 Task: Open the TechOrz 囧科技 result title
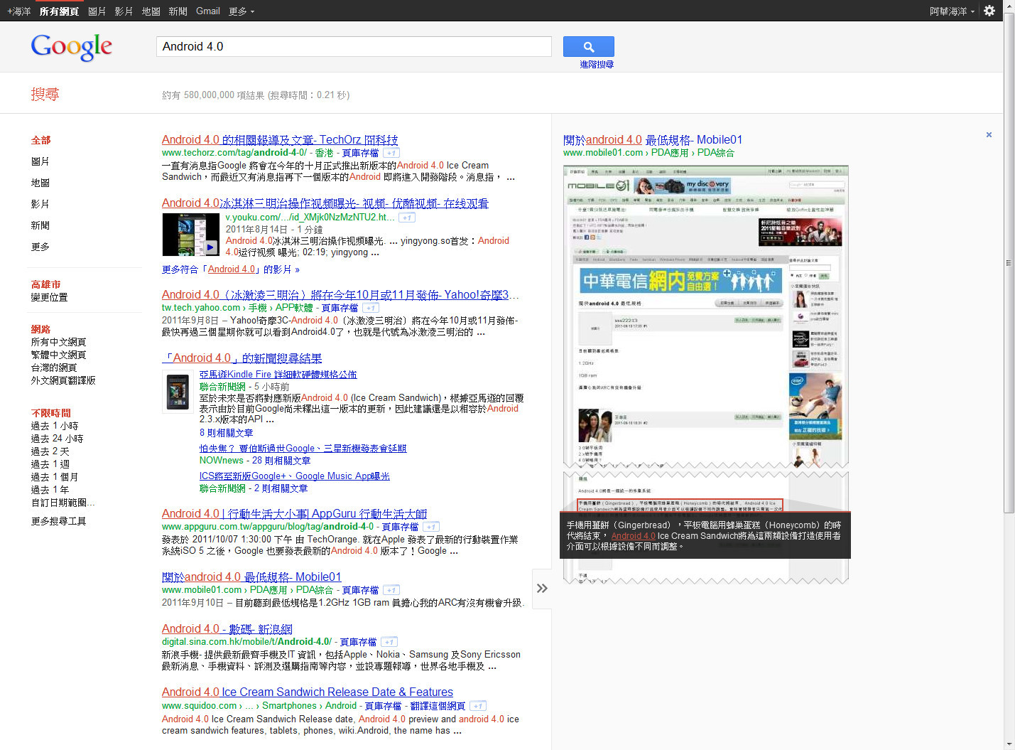[x=280, y=140]
